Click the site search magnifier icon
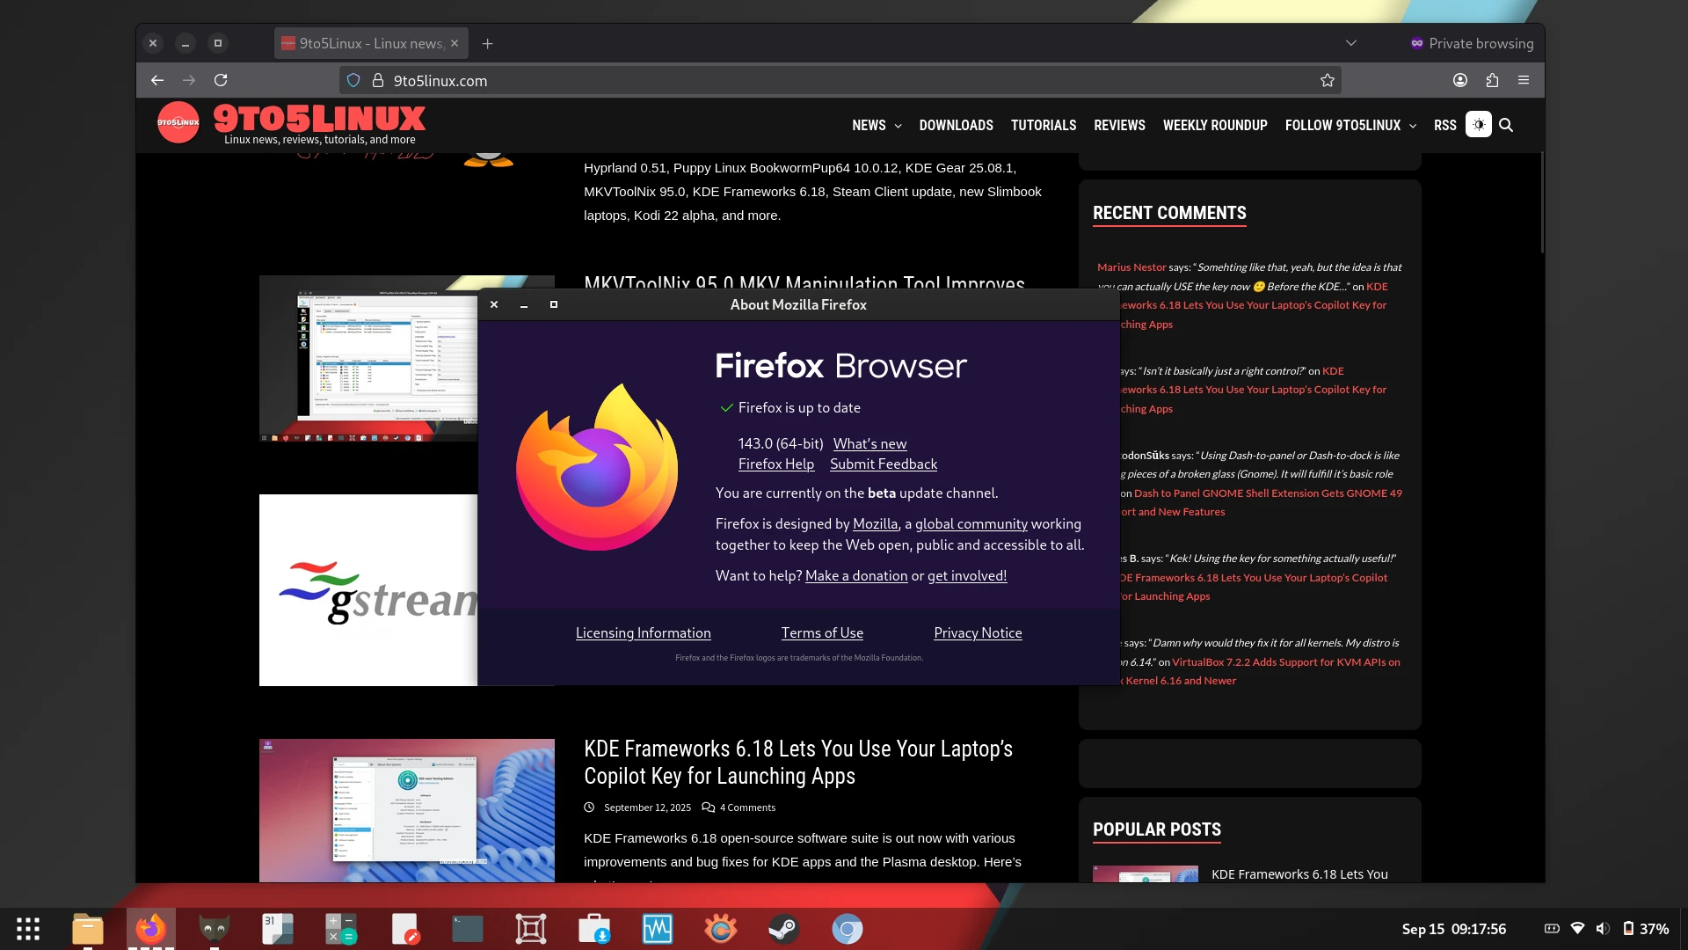 tap(1506, 125)
